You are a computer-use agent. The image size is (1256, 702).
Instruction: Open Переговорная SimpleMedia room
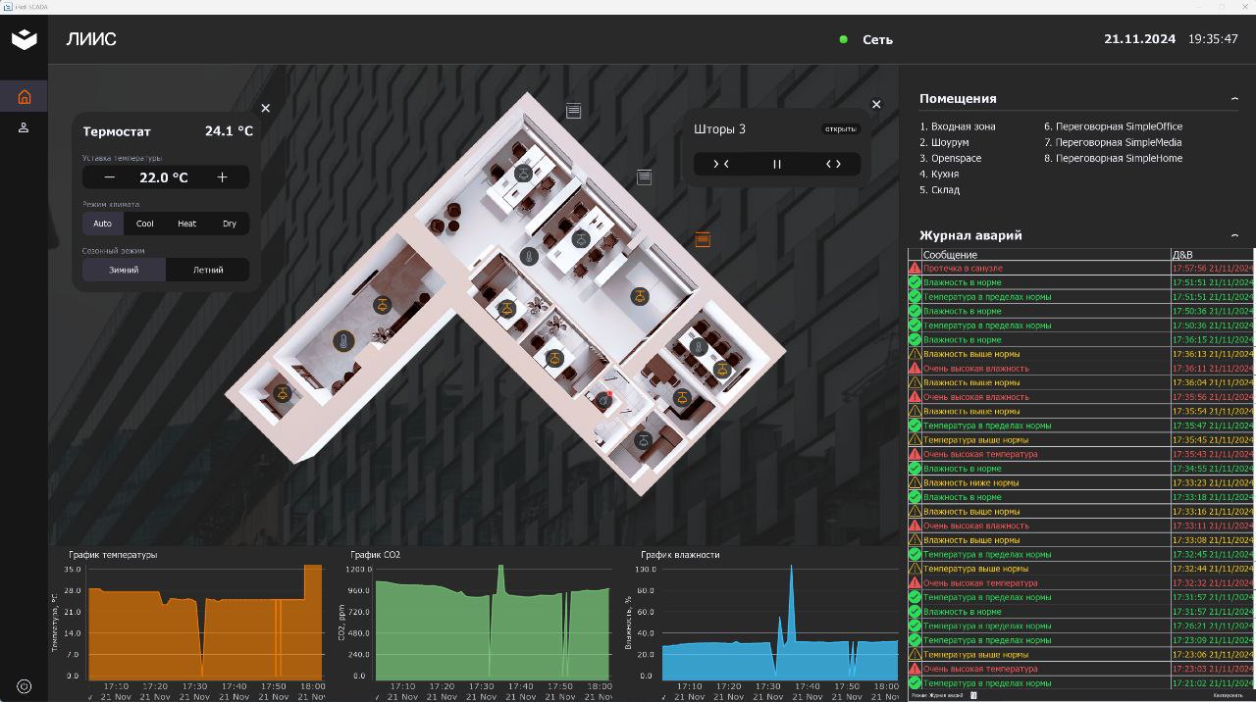(1112, 142)
